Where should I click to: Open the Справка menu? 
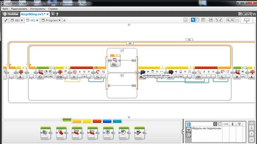pos(53,9)
